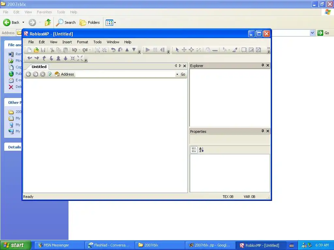Click the zoom-out expanding arrows icon
This screenshot has width=334, height=250.
[x=80, y=58]
